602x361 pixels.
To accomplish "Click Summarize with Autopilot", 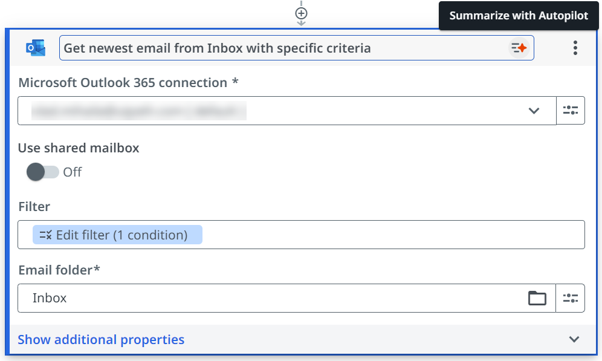I will 518,16.
